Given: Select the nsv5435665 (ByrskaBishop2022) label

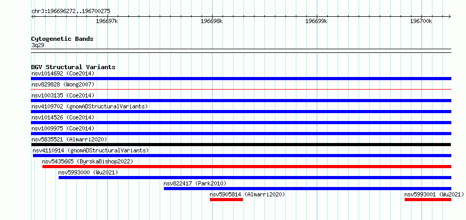Looking at the screenshot, I should (x=87, y=161).
